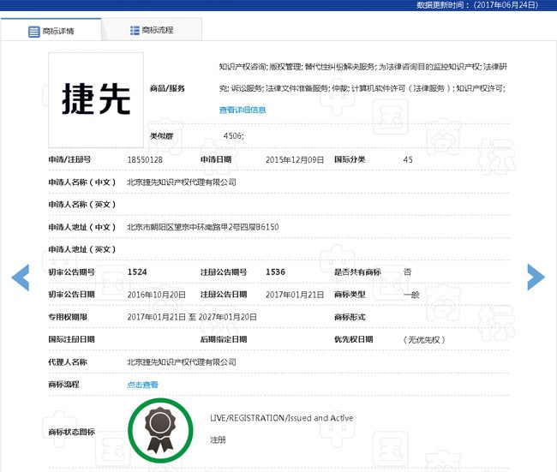
Task: Click the 初审公告日期 label
Action: tap(71, 295)
